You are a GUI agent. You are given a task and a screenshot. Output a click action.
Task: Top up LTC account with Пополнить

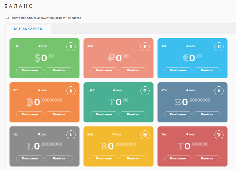(30, 158)
